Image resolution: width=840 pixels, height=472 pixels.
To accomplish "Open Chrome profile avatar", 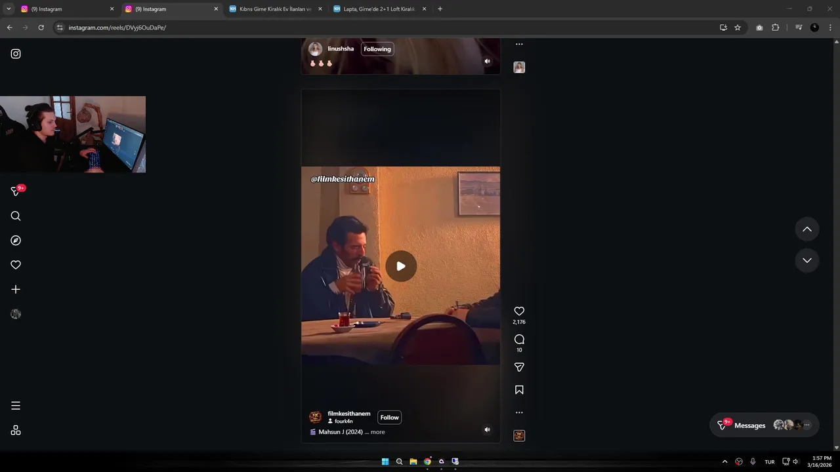I will click(814, 28).
